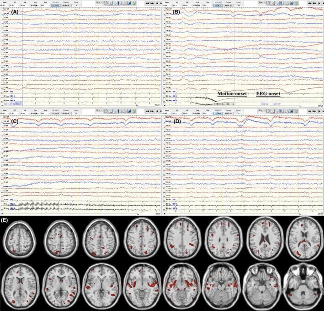Click the clock time field in panel B
The image size is (324, 311).
click(x=218, y=5)
